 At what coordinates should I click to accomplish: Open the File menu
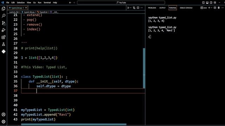pos(8,2)
